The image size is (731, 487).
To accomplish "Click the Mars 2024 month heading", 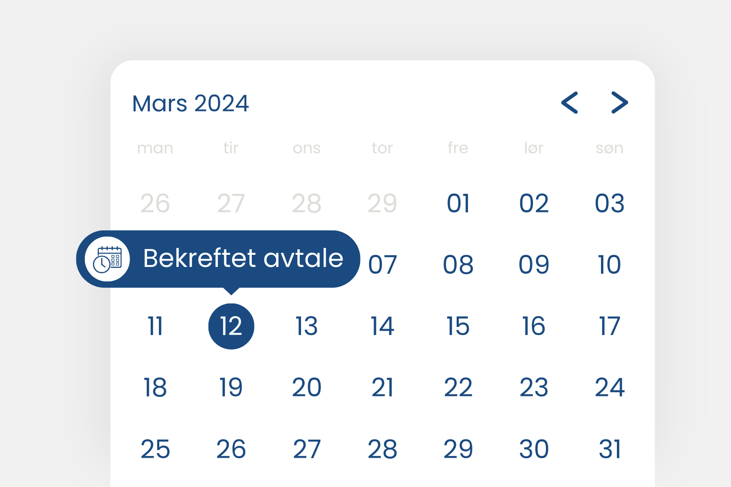I will click(x=190, y=103).
